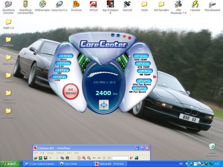
Task: Collapse the right temperature panel arrow
Action: 155,77
